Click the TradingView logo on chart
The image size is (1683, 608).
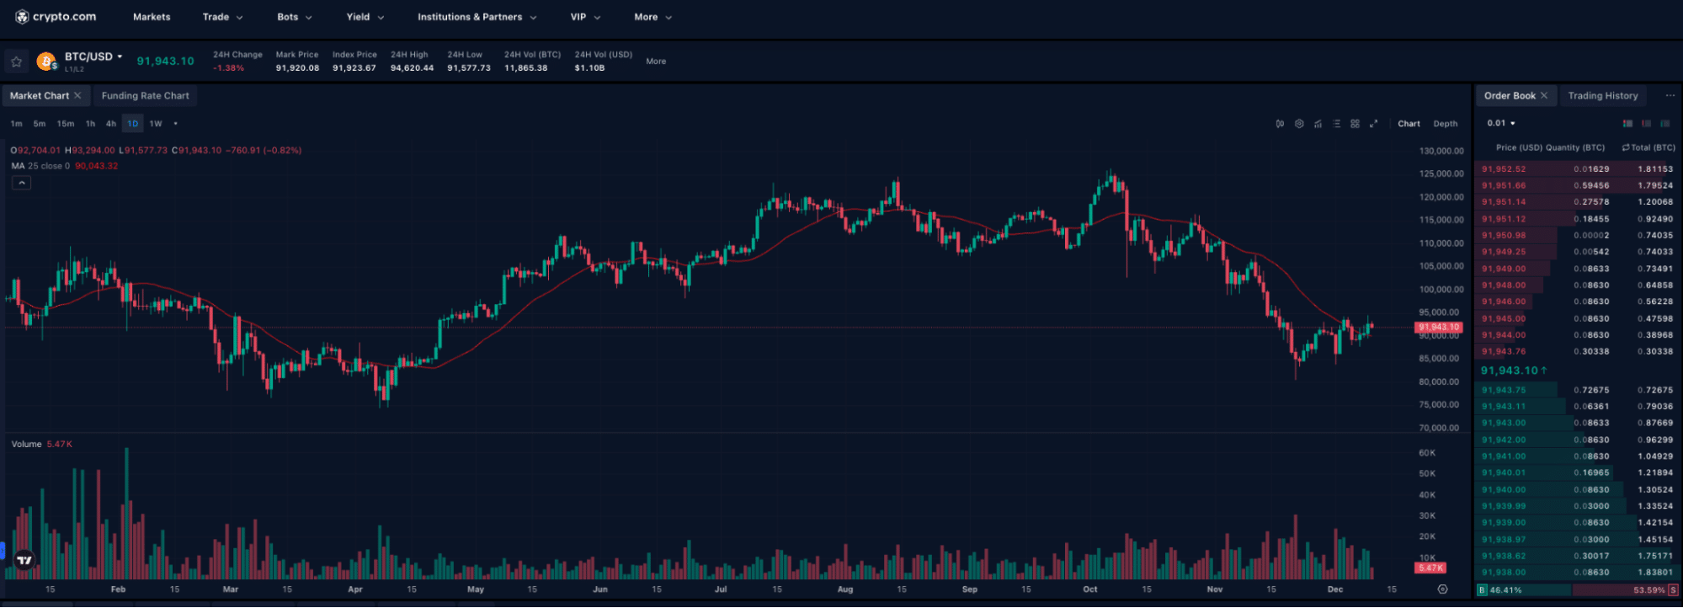pyautogui.click(x=24, y=560)
